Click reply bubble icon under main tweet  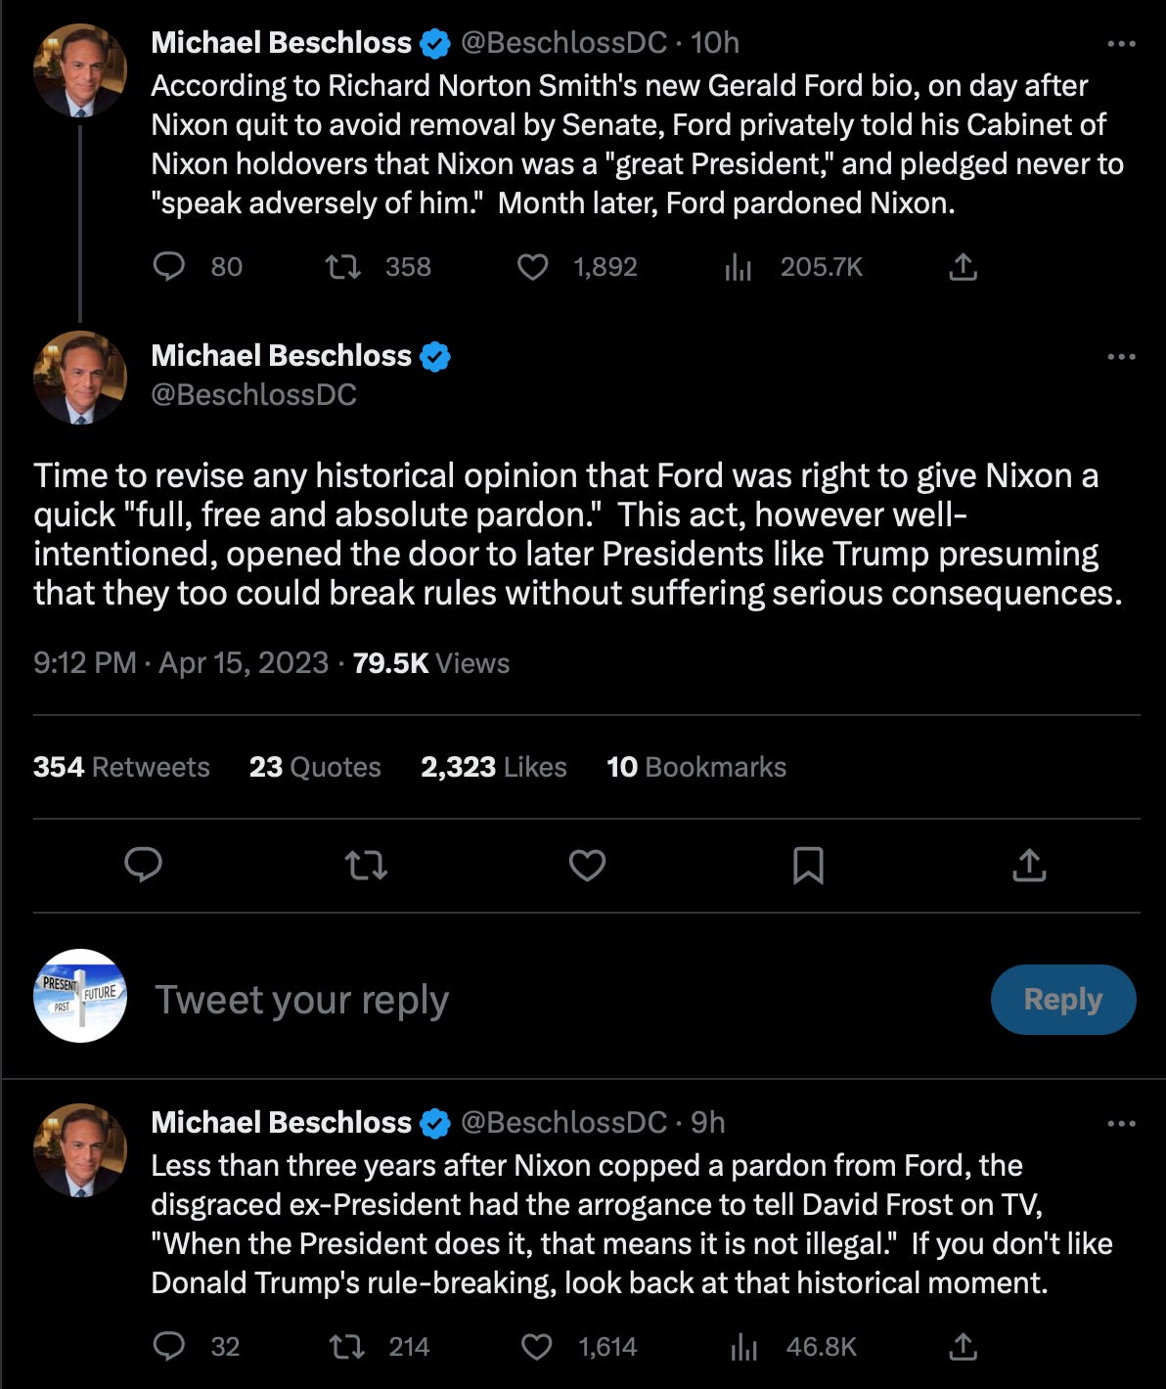click(144, 866)
